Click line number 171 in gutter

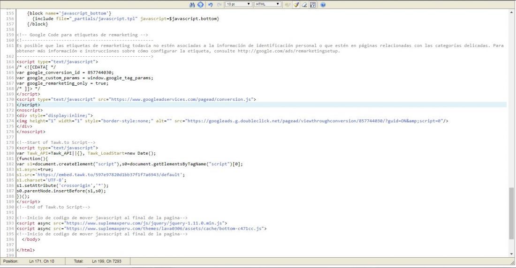pos(10,104)
